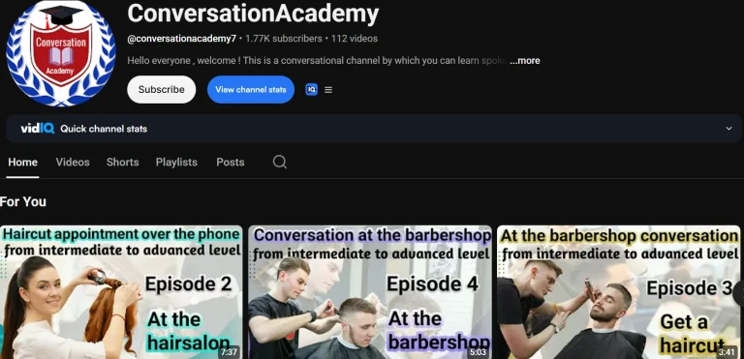Click the View channel stats button
744x359 pixels.
pos(251,90)
